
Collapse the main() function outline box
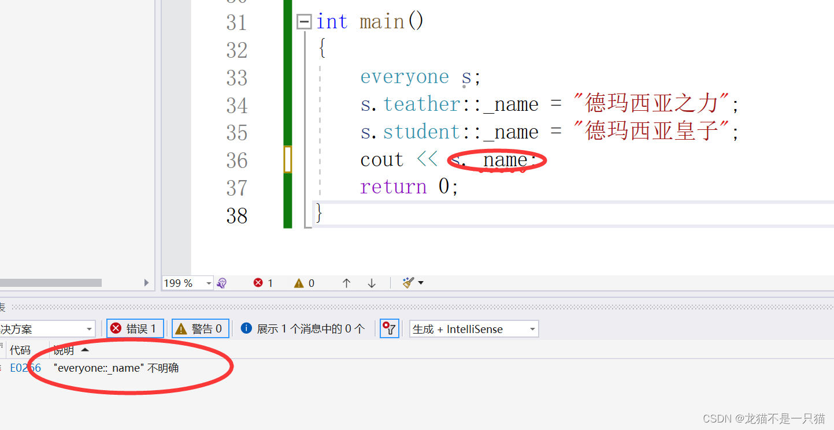[x=304, y=22]
